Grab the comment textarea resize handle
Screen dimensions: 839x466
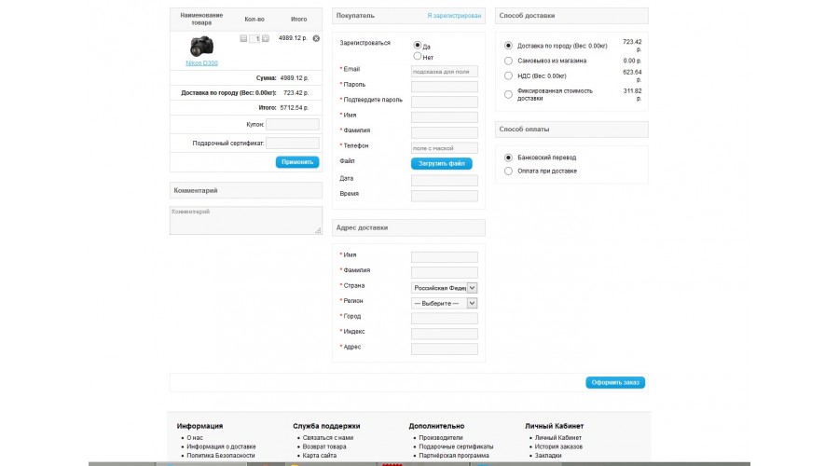[318, 230]
